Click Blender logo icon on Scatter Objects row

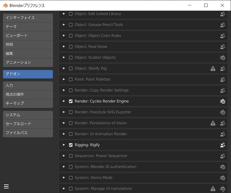click(x=223, y=57)
